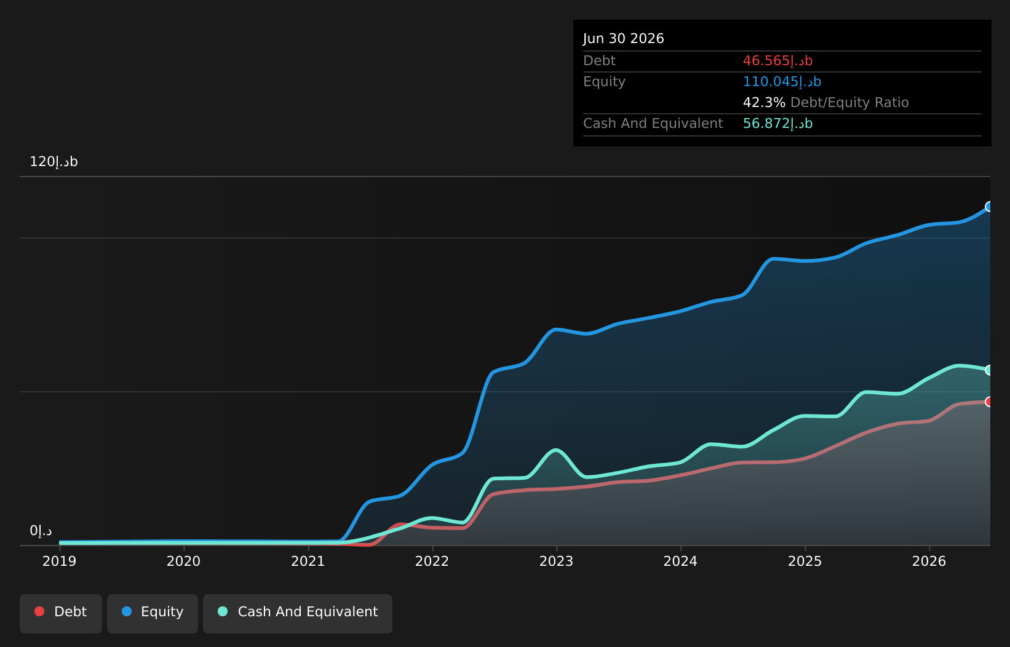
Task: Click the 2022 x-axis label
Action: click(432, 562)
